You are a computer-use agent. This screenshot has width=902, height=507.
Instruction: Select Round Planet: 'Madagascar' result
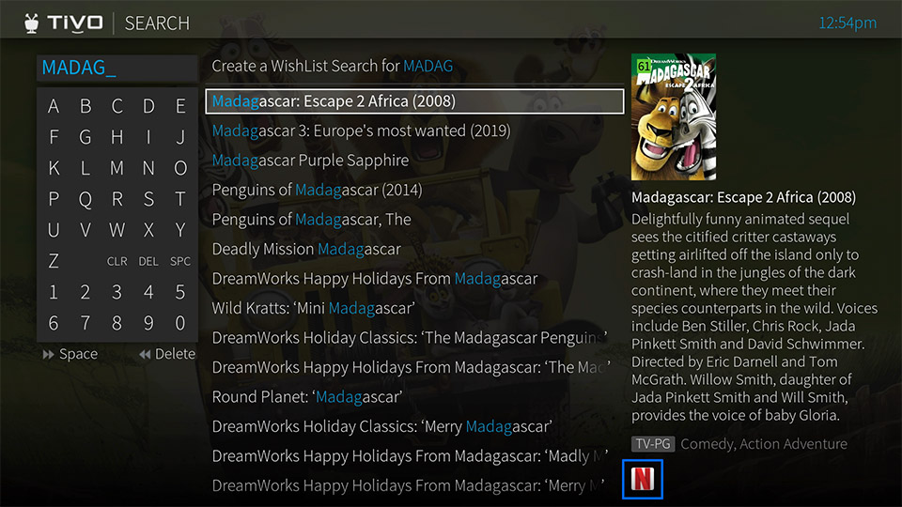pos(307,397)
